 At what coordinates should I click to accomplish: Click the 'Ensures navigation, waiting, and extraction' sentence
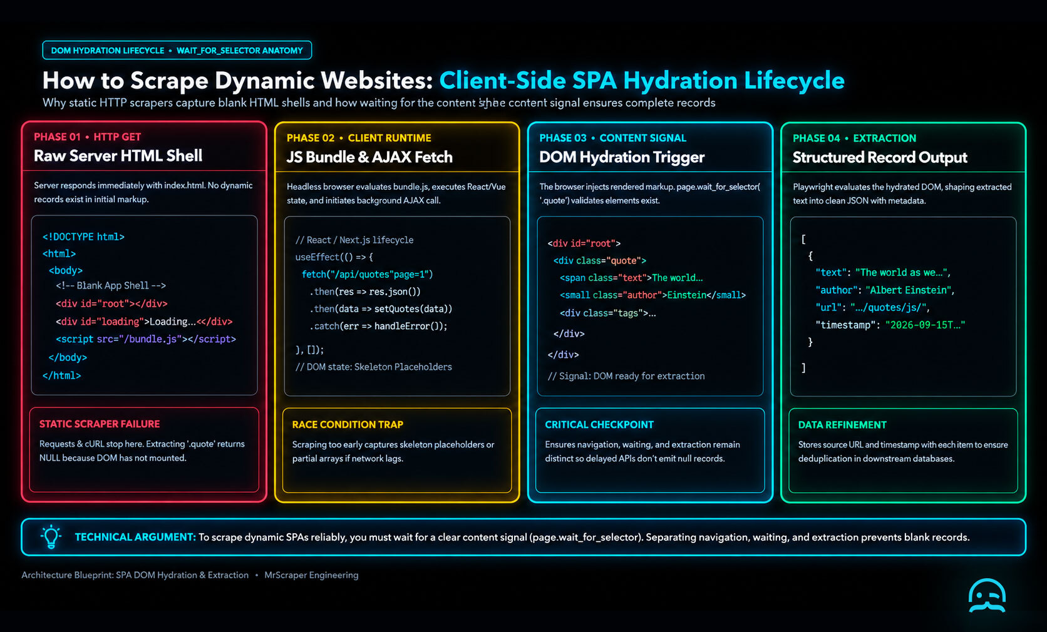coord(642,452)
